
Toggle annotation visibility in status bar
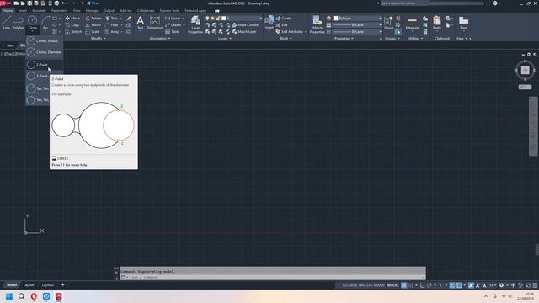[x=471, y=285]
